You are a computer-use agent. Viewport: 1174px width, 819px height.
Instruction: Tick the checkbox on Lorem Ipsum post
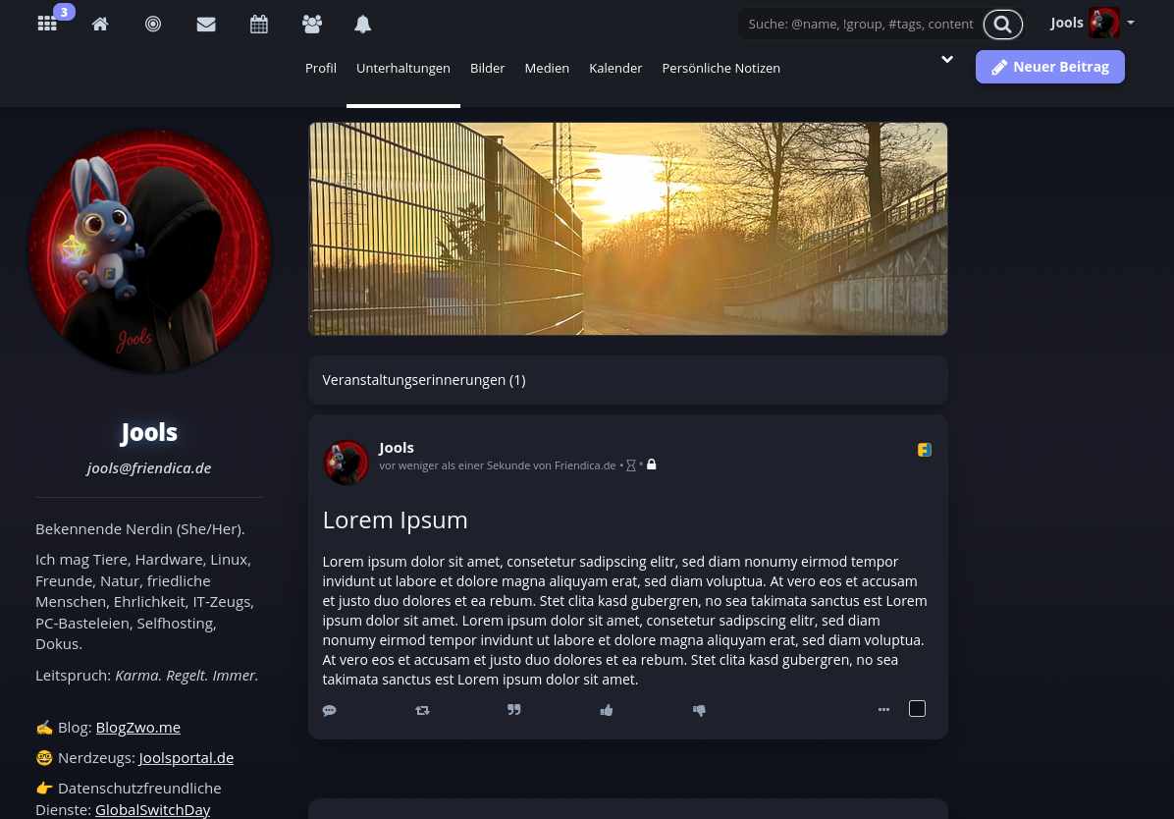(x=917, y=709)
